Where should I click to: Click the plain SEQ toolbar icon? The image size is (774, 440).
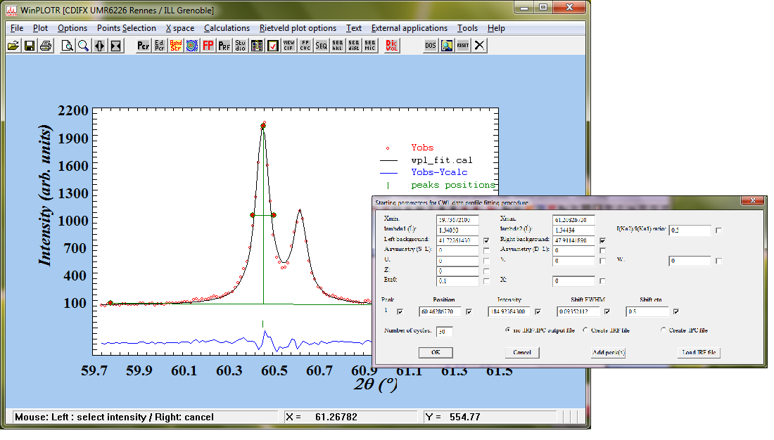tap(322, 46)
